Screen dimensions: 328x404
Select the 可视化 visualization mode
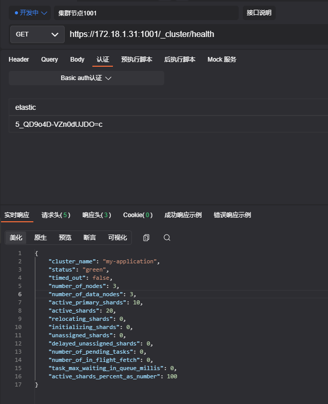118,238
